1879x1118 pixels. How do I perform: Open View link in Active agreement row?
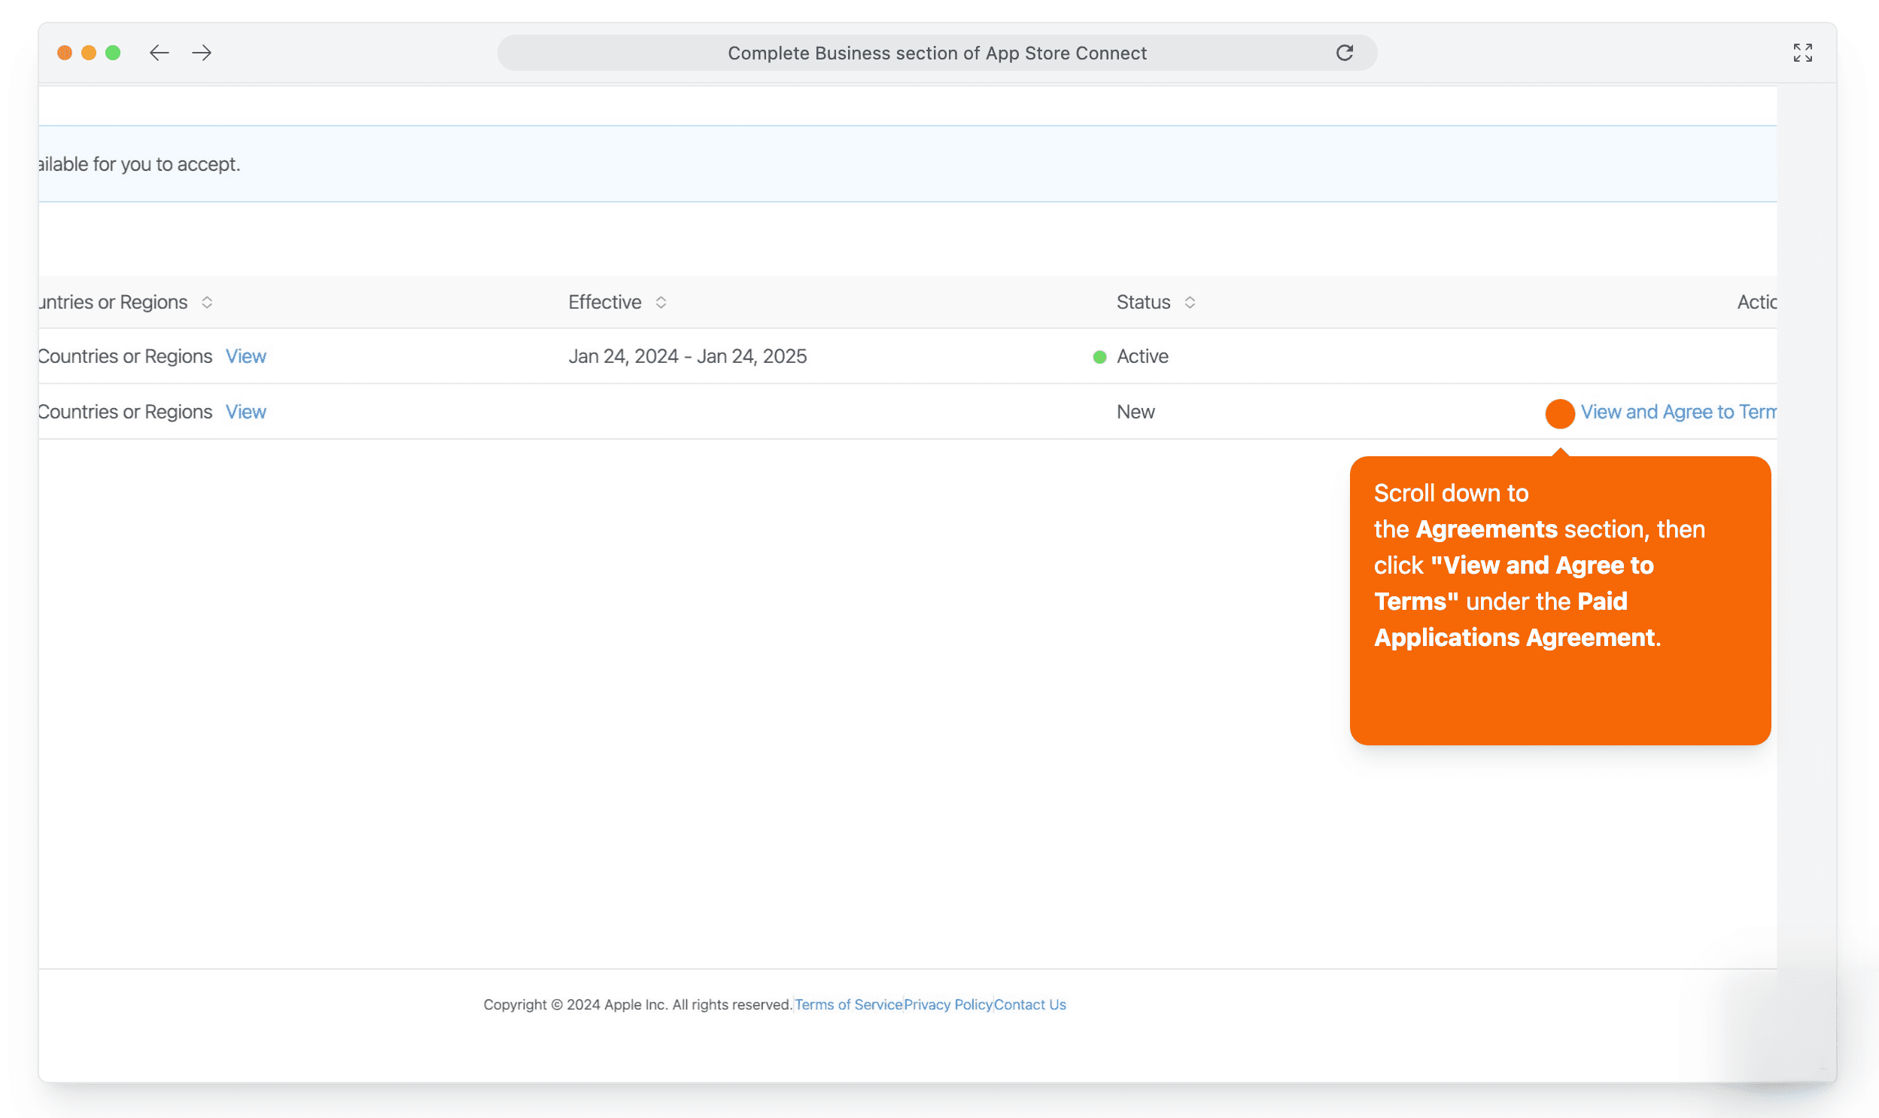pos(245,356)
